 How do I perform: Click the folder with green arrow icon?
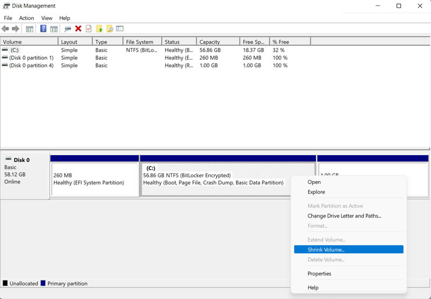pos(99,29)
